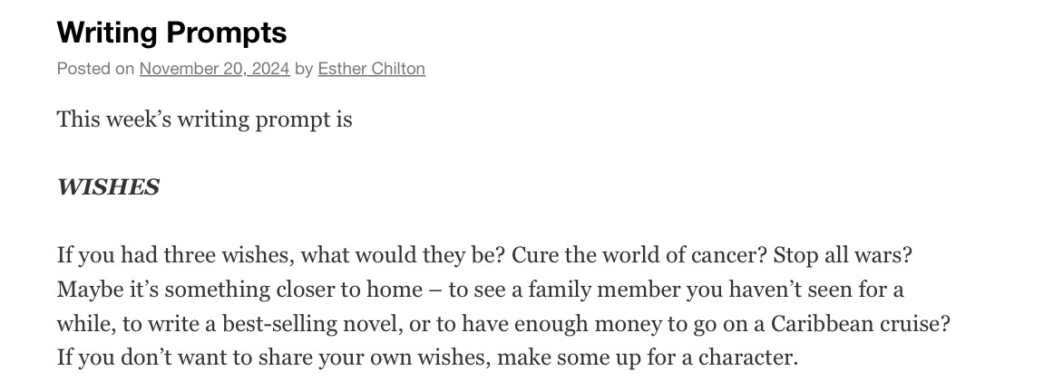Click the "Posted on" label text
Viewport: 1063px width, 390px height.
coord(95,69)
